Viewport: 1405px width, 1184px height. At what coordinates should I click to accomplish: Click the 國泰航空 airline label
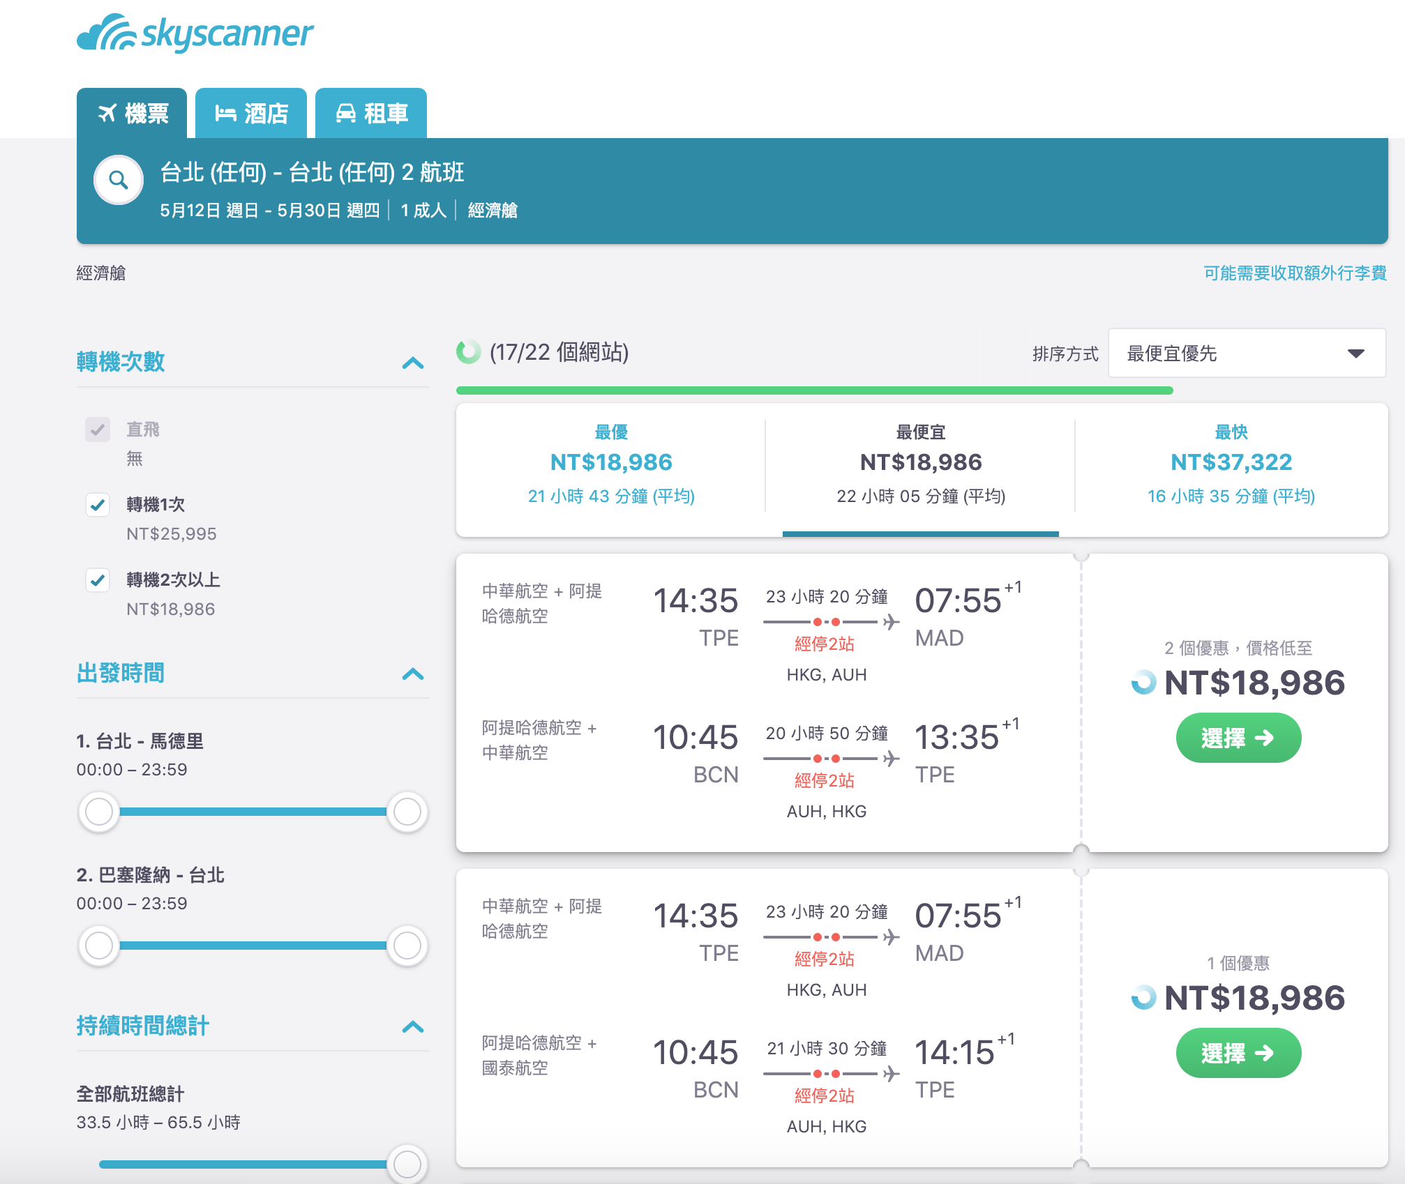515,1068
